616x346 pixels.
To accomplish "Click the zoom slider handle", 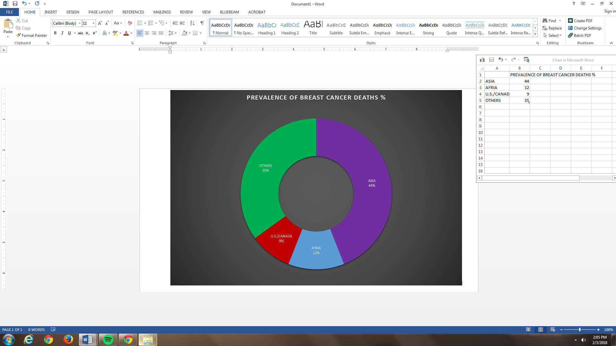I will pos(579,330).
